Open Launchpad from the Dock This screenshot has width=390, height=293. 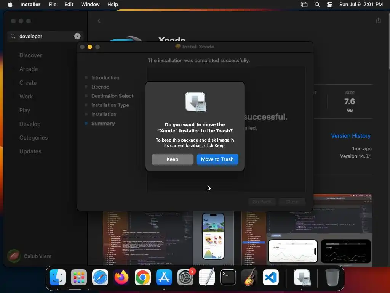(x=79, y=277)
